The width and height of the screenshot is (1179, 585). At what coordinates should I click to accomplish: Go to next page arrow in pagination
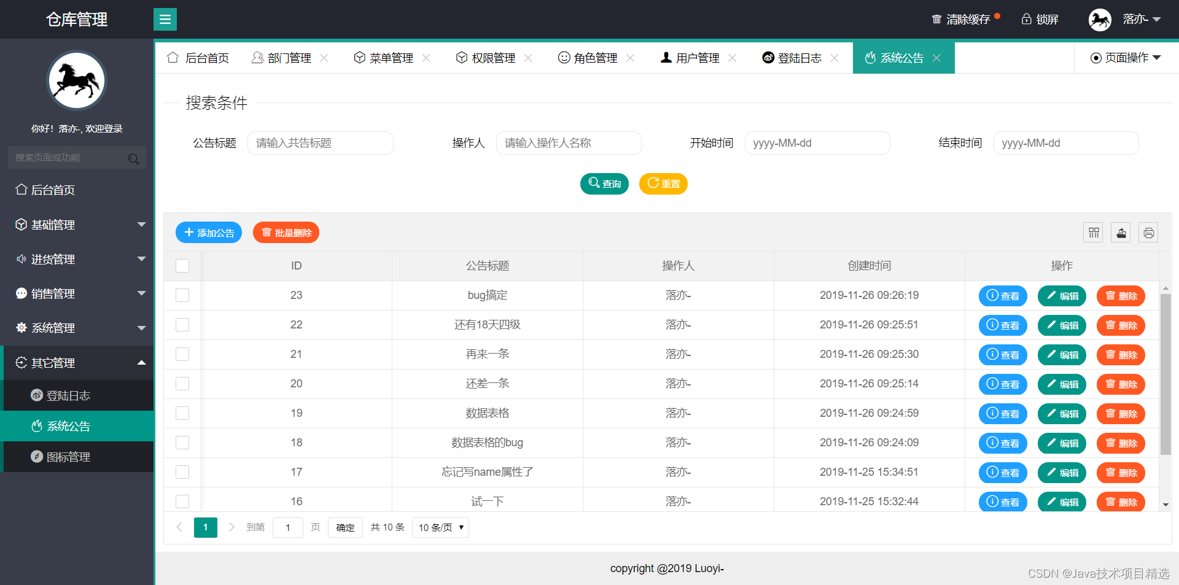tap(232, 527)
